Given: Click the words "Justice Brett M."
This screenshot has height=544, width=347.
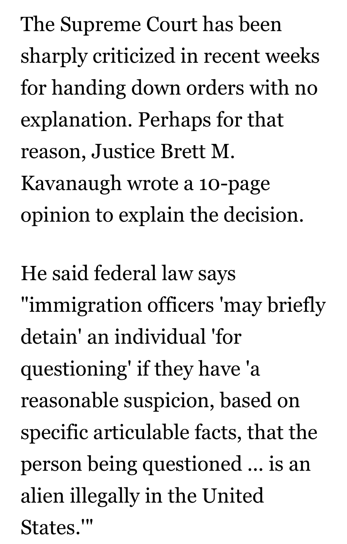Looking at the screenshot, I should (163, 151).
